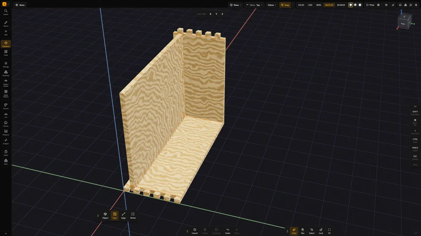Toggle the Snap button

pos(285,5)
